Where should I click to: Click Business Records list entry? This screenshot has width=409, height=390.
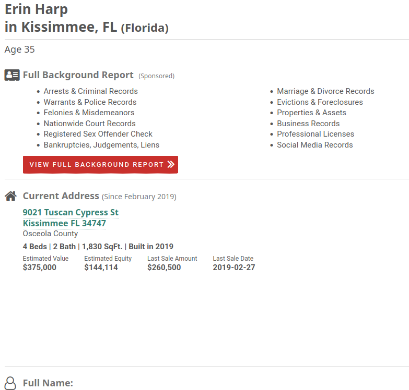coord(308,124)
